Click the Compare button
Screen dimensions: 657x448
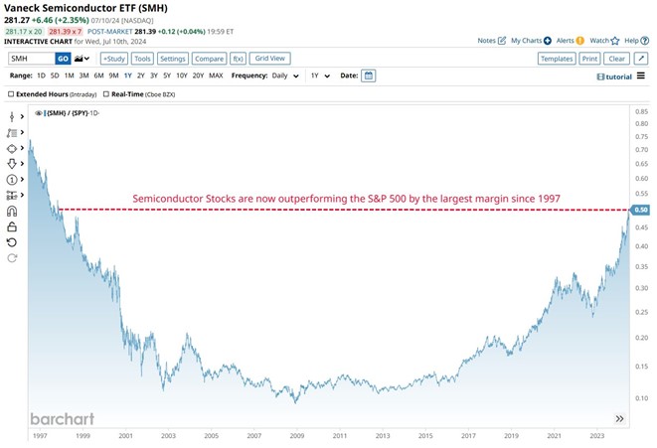208,59
